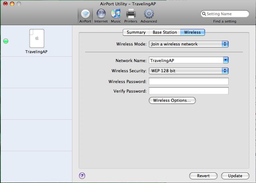Open the Advanced toolbar section
The image size is (256, 183).
point(149,16)
